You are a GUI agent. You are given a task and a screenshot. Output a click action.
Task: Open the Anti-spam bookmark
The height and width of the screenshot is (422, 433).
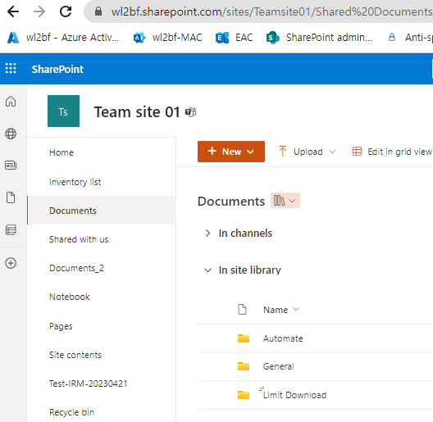tap(410, 38)
